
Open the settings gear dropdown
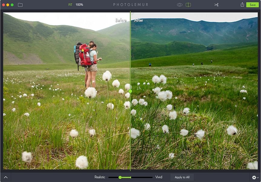tap(255, 177)
